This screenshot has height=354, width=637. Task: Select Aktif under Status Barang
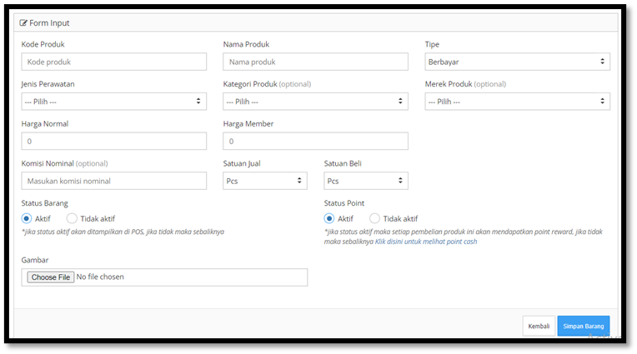27,218
